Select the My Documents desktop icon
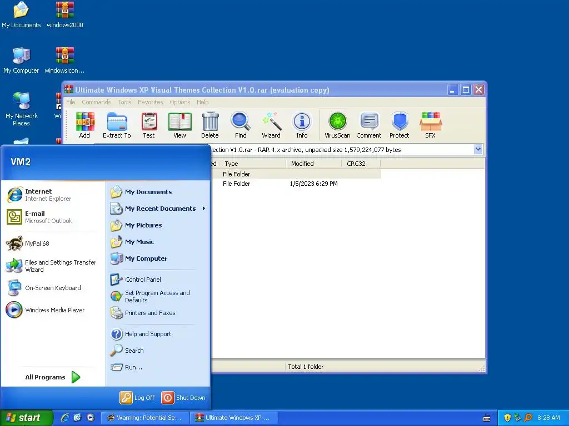Screen dimensions: 569x426 click(21, 15)
